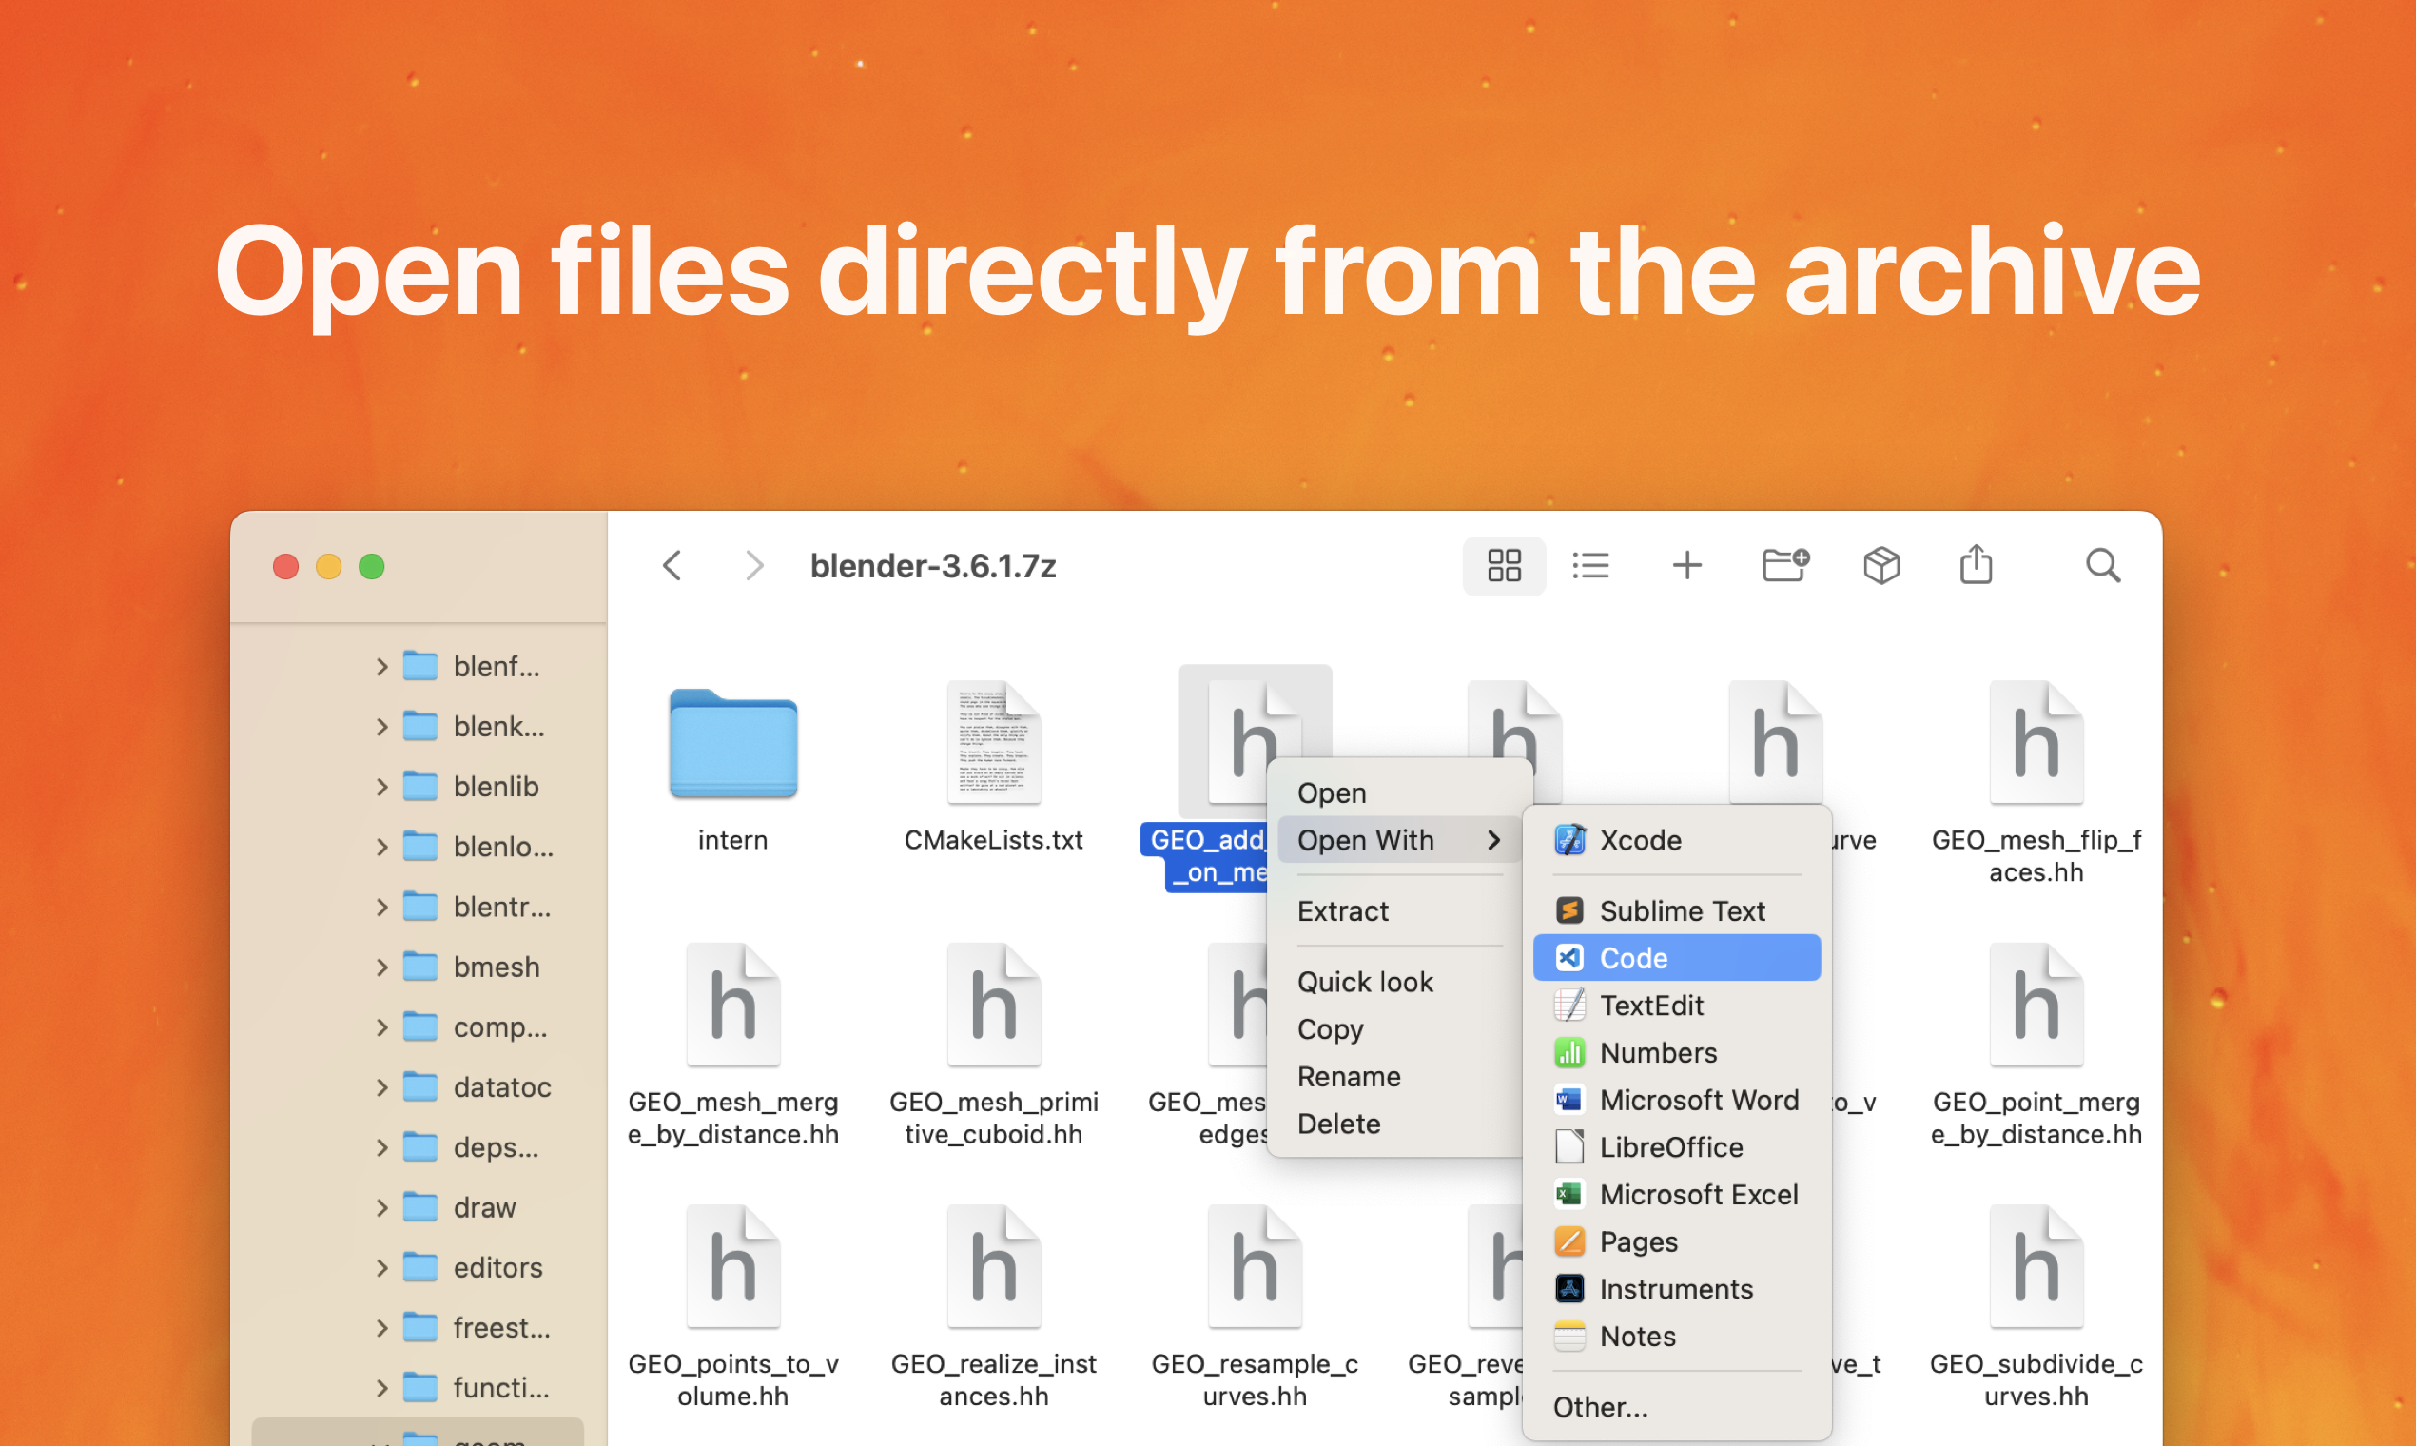Choose Instruments in Open With list
Viewport: 2416px width, 1446px height.
(1677, 1289)
